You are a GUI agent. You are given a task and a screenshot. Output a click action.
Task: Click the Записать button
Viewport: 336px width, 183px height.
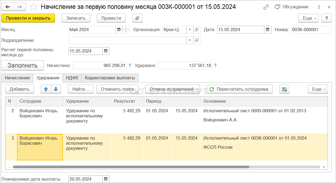pos(76,18)
